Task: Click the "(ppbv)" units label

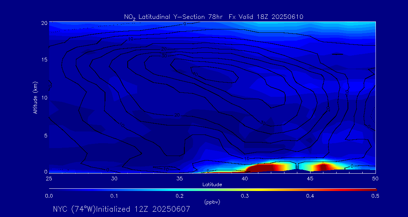Action: (x=212, y=202)
